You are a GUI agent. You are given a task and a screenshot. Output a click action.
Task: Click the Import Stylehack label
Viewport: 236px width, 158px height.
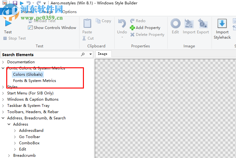pyautogui.click(x=222, y=35)
